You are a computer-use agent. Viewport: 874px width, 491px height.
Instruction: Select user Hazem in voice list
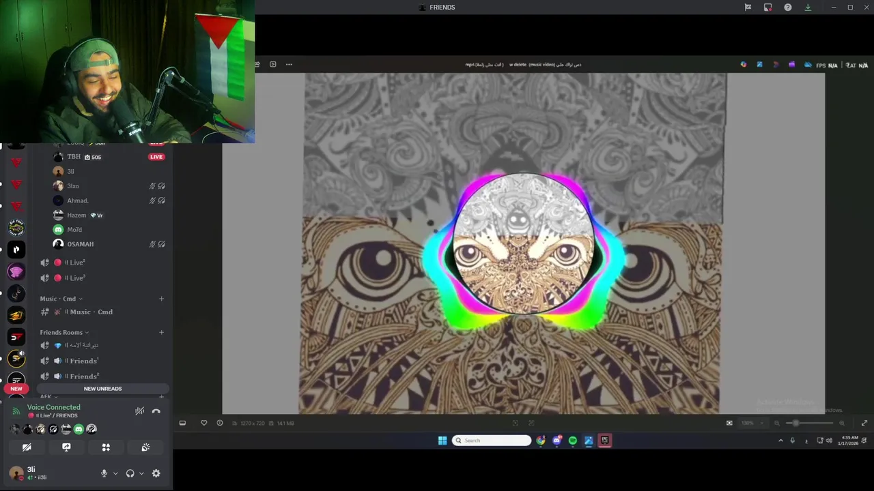point(76,215)
